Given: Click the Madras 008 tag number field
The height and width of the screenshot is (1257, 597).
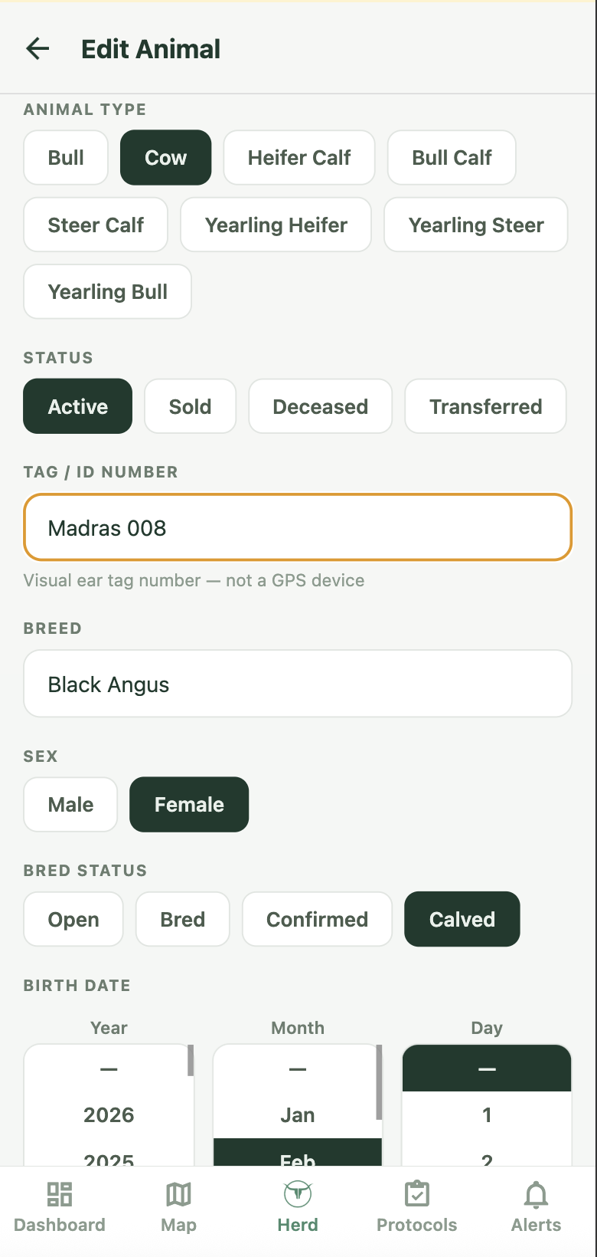Looking at the screenshot, I should pyautogui.click(x=297, y=527).
